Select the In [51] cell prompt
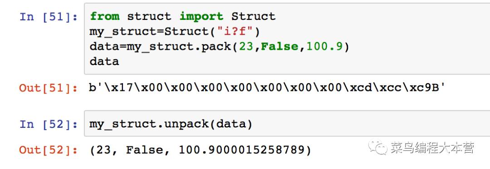Viewport: 490px width, 169px height. click(x=49, y=17)
